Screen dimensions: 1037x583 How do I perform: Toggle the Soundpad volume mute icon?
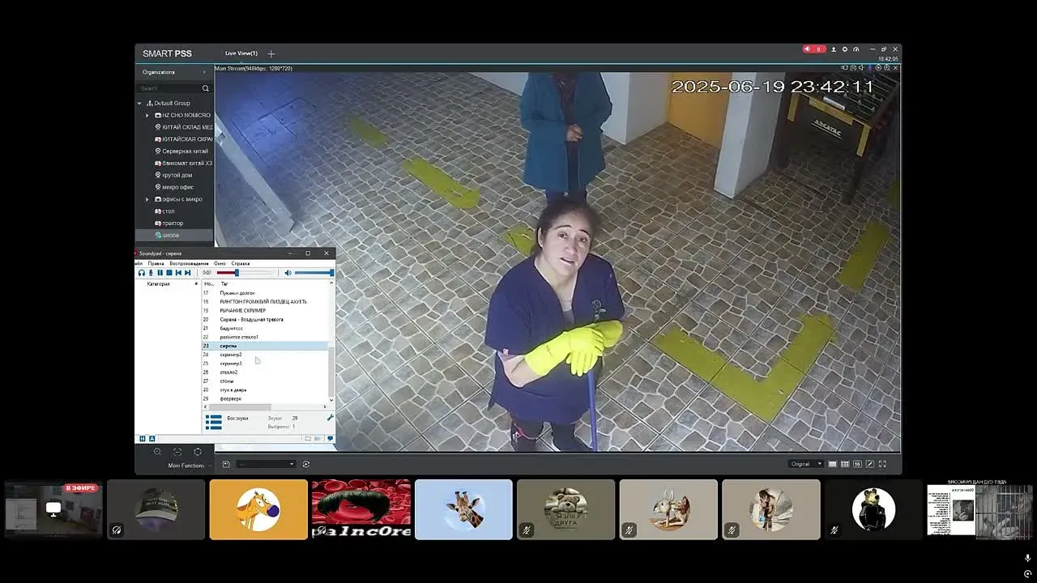(288, 273)
